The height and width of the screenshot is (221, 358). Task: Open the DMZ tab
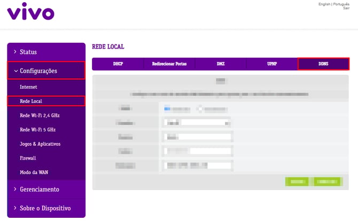[221, 64]
